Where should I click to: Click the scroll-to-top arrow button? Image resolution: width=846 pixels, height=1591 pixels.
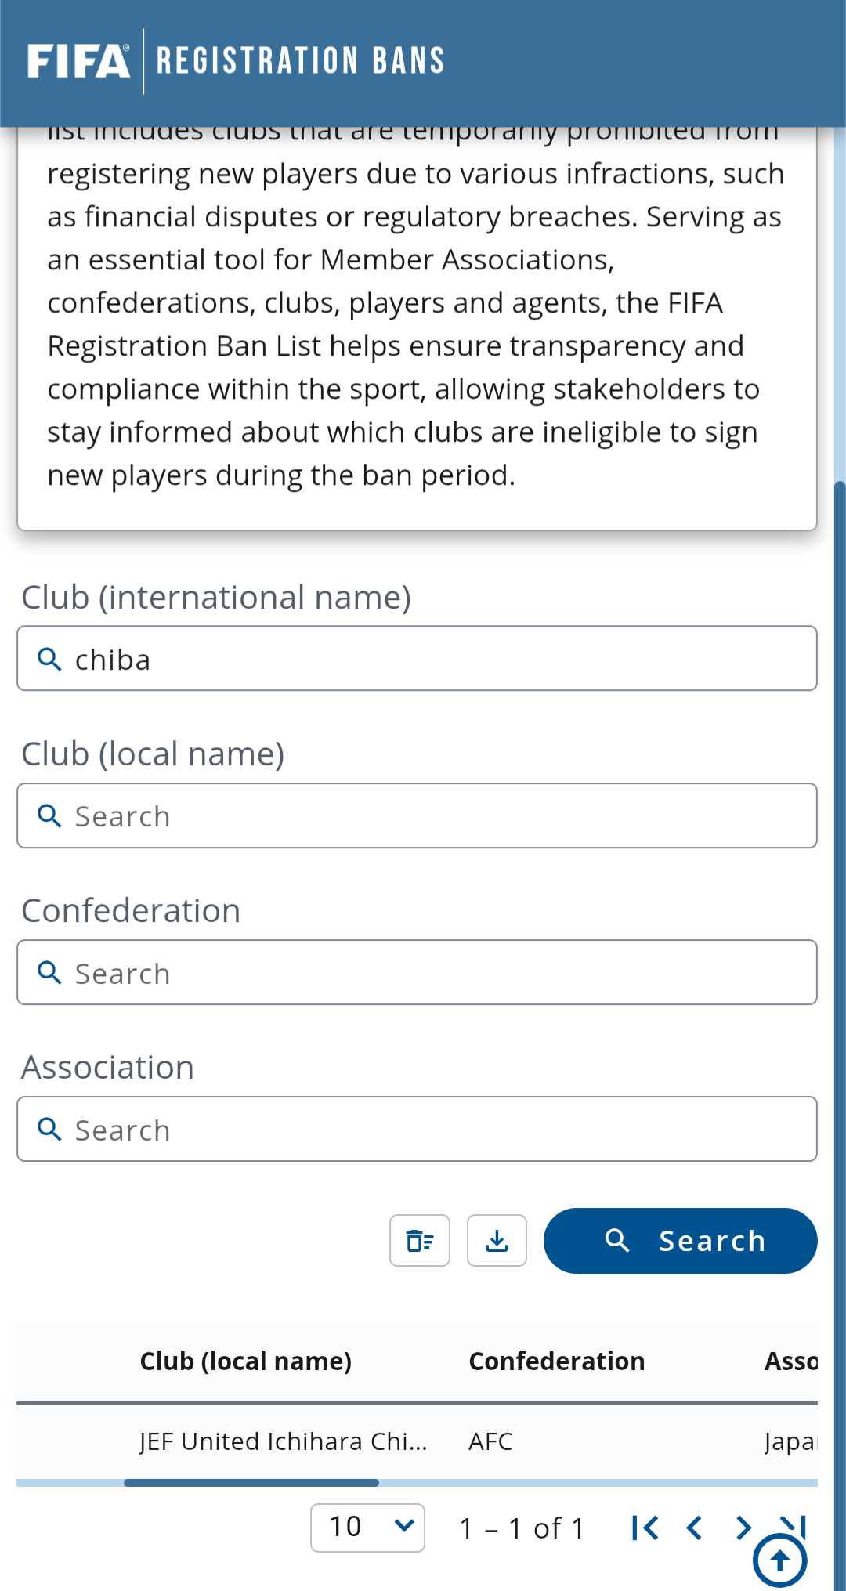click(779, 1561)
